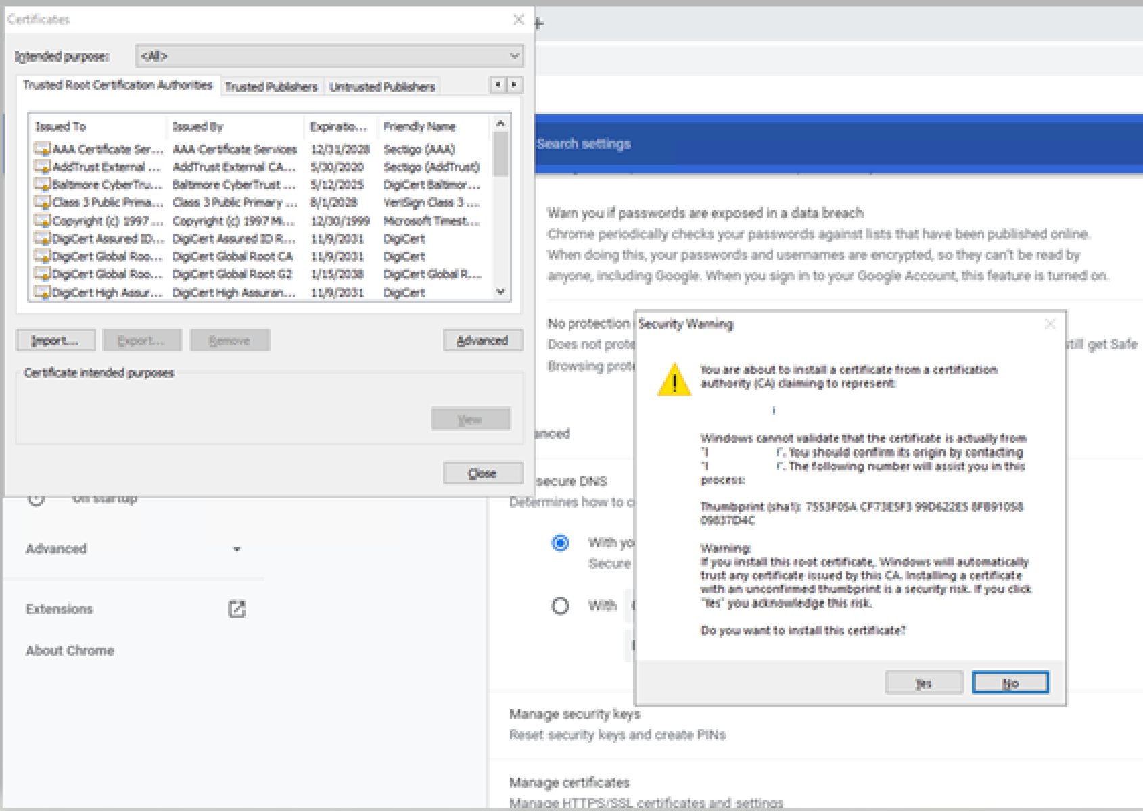
Task: Click the certificate icon in the DigiCert Global Root G2 row
Action: [43, 274]
